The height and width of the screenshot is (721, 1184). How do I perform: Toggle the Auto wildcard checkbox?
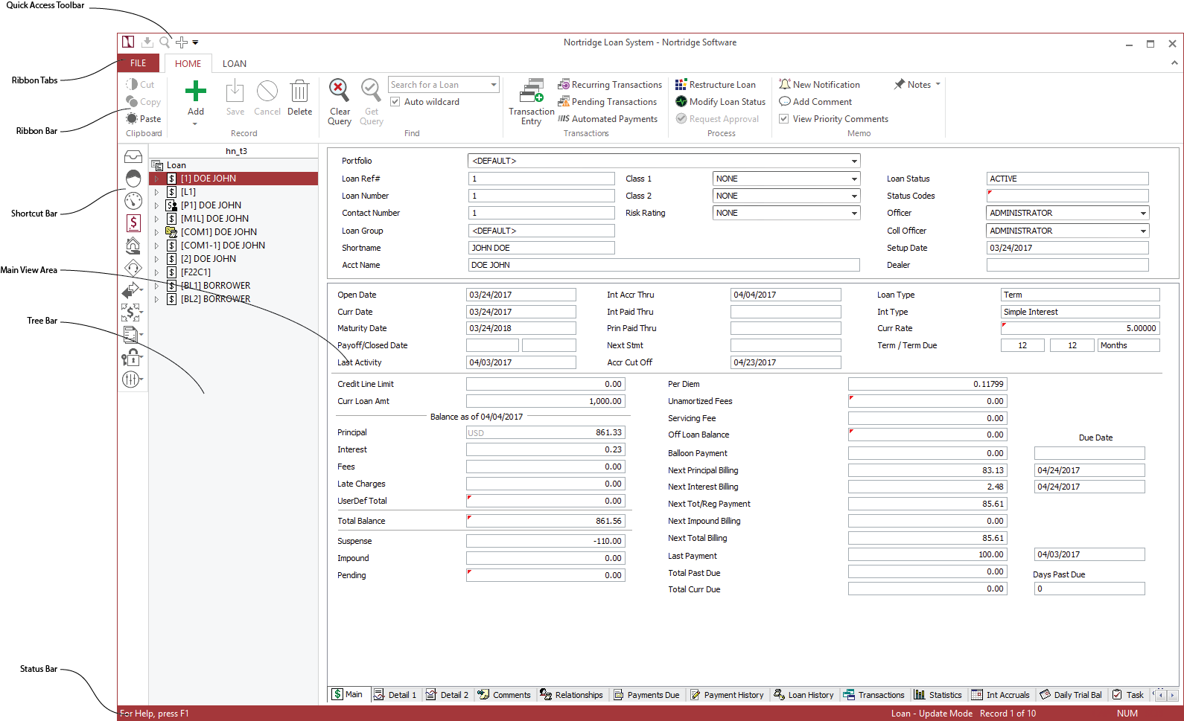395,102
